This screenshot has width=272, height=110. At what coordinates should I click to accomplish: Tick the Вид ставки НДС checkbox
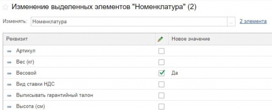click(161, 84)
